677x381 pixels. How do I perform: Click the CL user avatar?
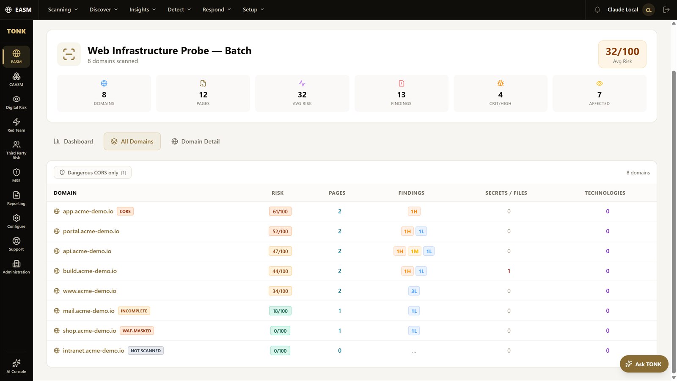(649, 10)
